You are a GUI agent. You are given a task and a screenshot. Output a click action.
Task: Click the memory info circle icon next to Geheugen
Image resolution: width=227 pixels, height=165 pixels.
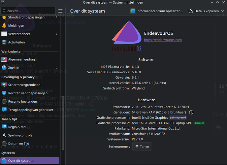(191, 112)
